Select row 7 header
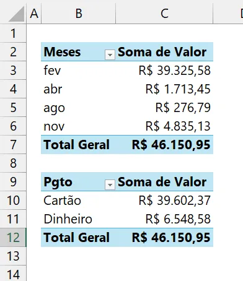This screenshot has height=281, width=243. pyautogui.click(x=13, y=145)
